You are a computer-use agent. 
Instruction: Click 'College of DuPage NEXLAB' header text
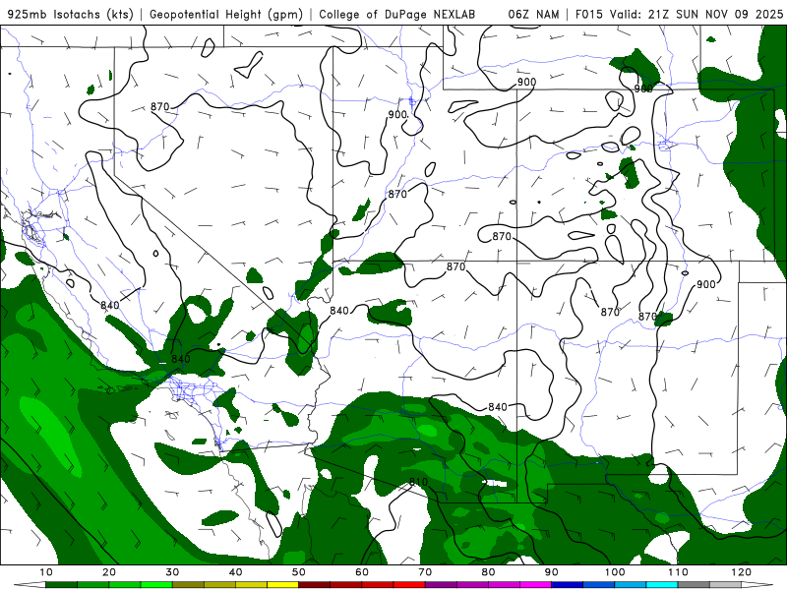tap(397, 15)
